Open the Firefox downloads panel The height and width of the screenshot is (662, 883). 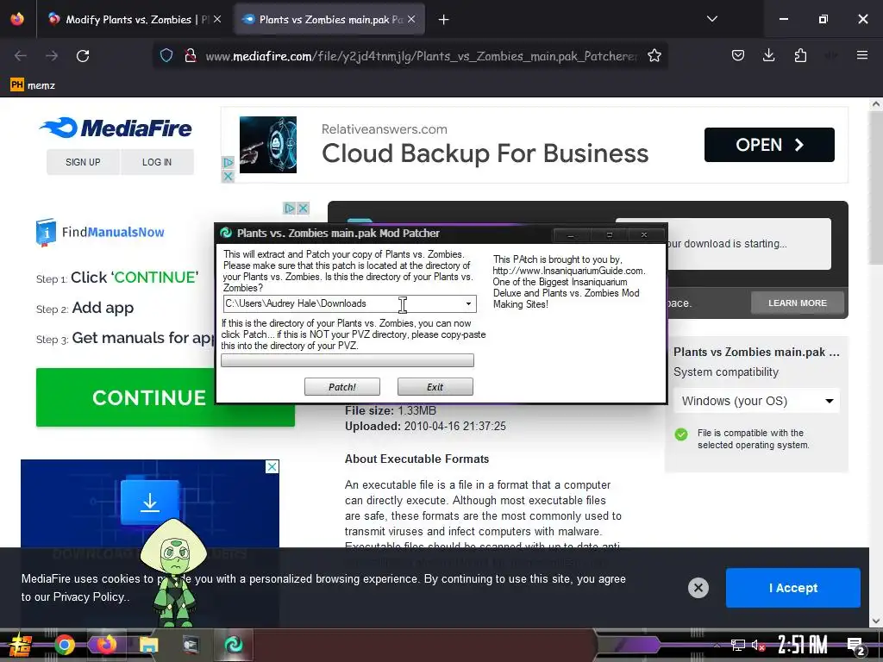[768, 56]
